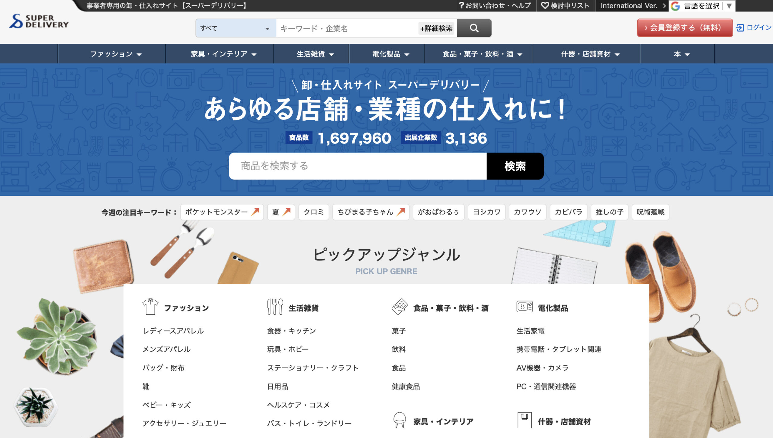
Task: Open PC・通信関連機器 category link
Action: [x=546, y=386]
